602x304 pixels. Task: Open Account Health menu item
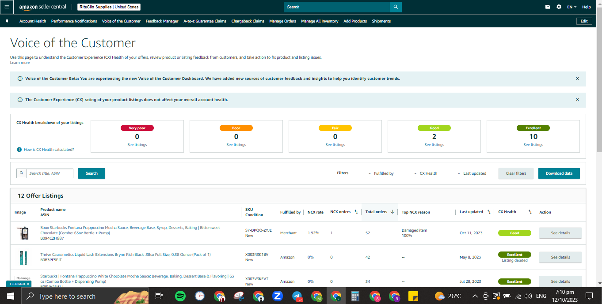coord(33,21)
